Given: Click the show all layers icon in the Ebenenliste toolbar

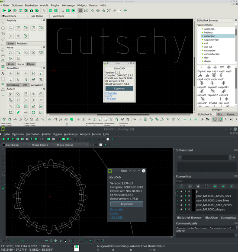Looking at the screenshot, I should [x=181, y=186].
